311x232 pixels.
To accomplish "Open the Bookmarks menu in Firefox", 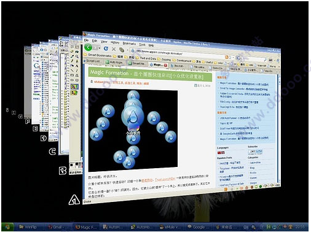I will tap(129, 44).
